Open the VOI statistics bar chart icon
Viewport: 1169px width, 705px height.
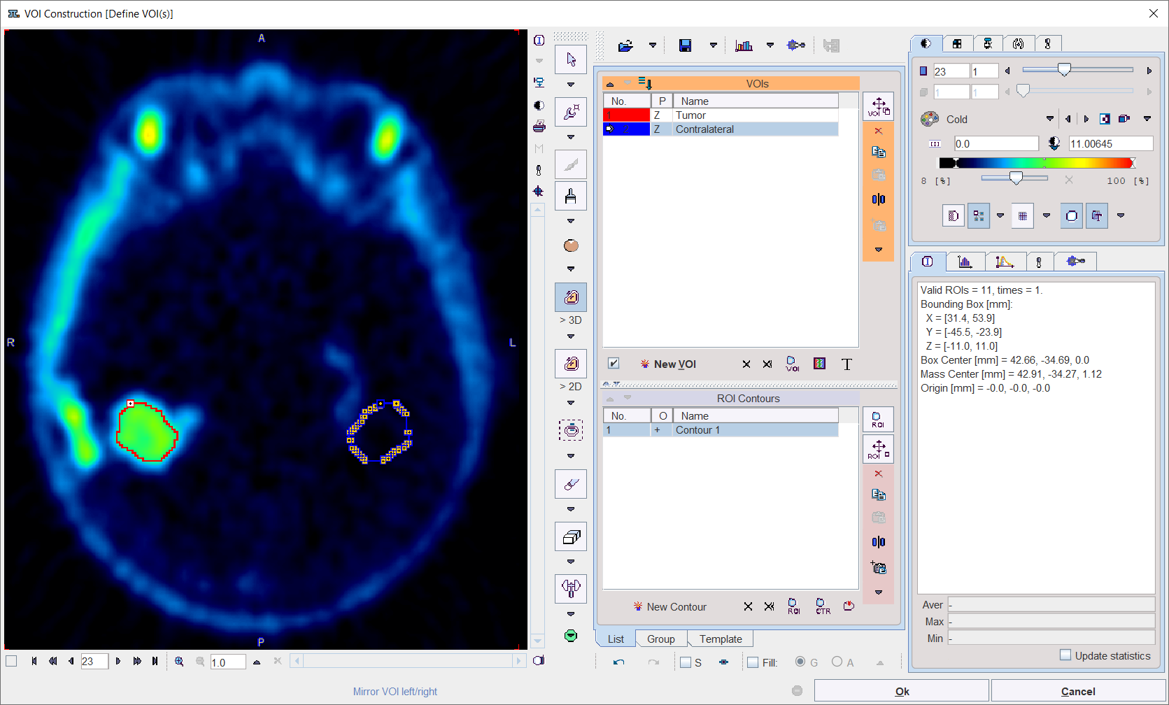[744, 46]
